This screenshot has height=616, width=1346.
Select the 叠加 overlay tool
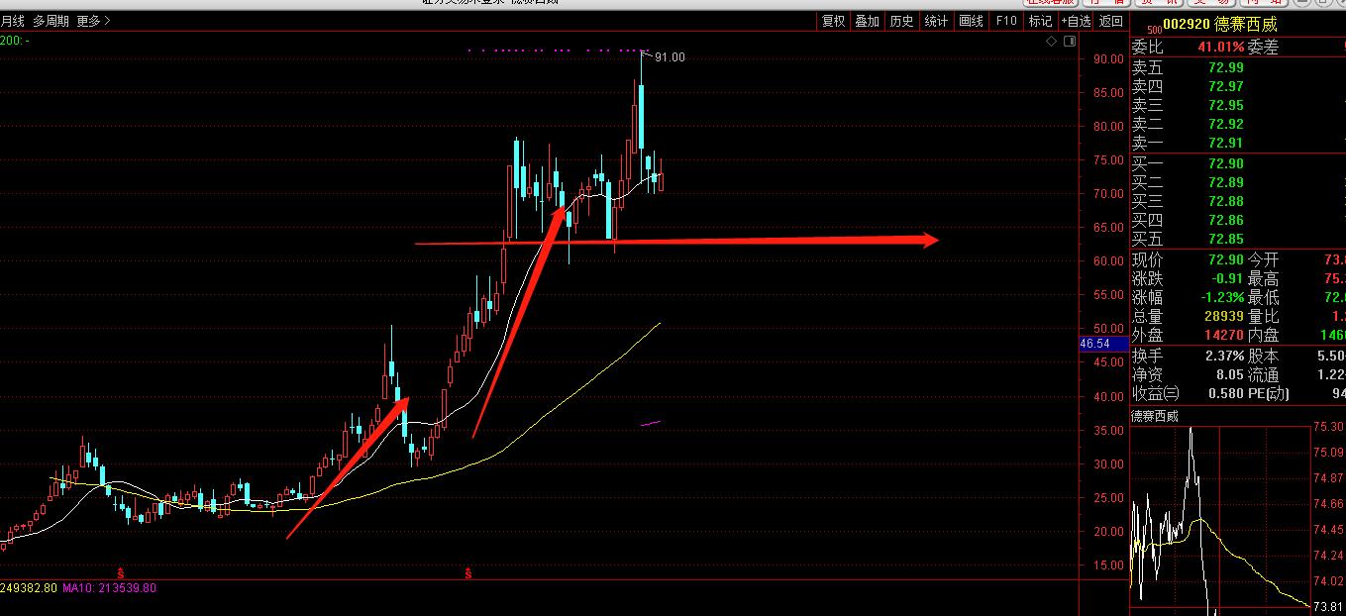tap(867, 21)
